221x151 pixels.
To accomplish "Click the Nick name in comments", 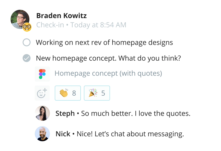I will pyautogui.click(x=63, y=134).
